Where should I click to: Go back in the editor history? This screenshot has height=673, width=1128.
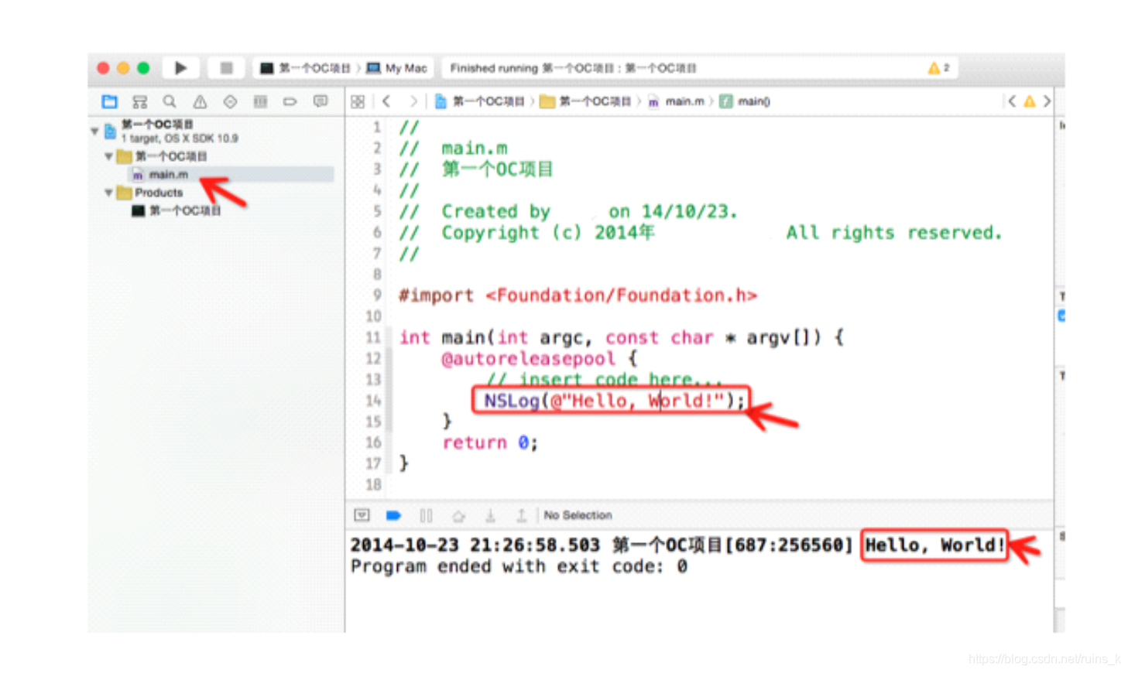(x=386, y=101)
